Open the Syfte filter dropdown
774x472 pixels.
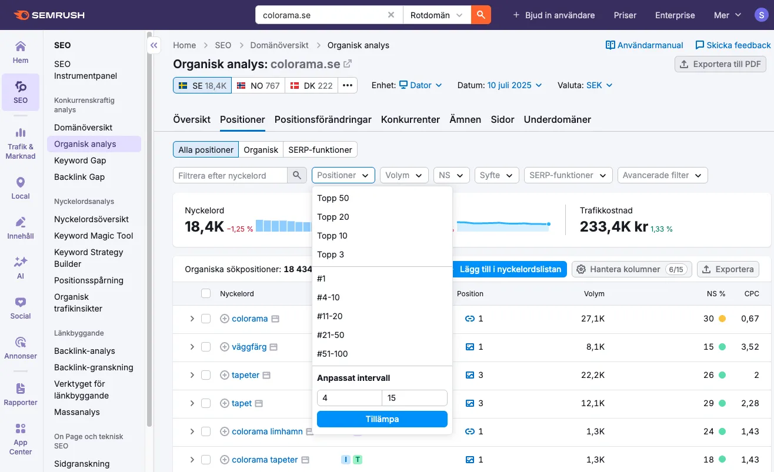(496, 175)
